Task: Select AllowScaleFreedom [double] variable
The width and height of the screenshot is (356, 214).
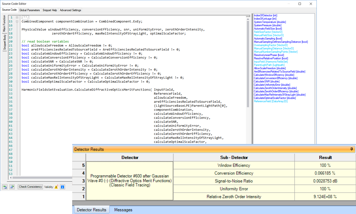Action: click(270, 68)
